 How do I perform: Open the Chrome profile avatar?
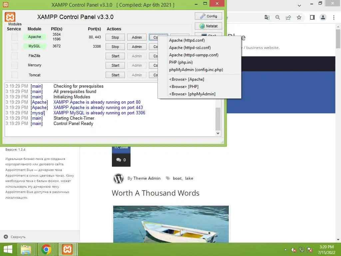click(323, 17)
